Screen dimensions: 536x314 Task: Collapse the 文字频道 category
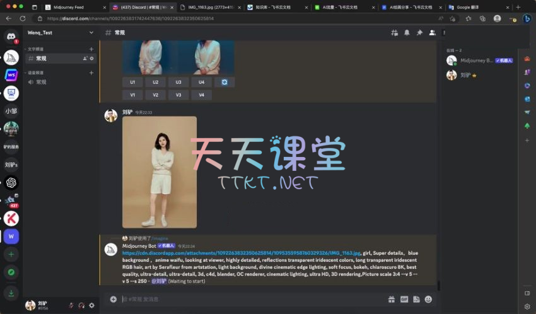point(35,49)
